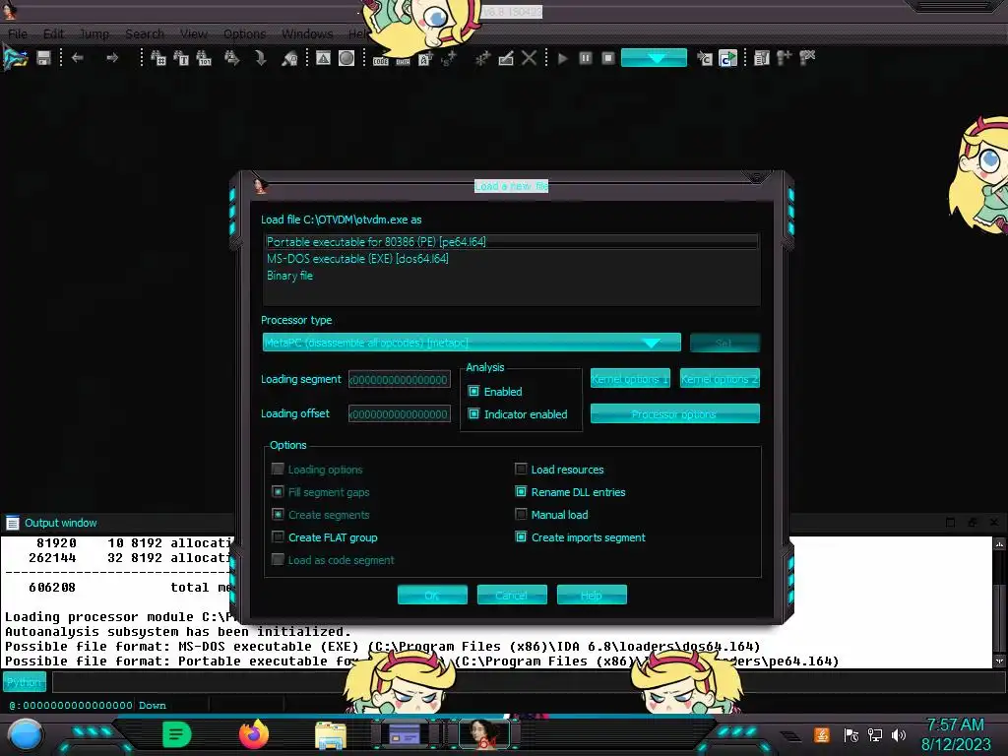
Task: Open the debugger selection dropdown in toolbar
Action: click(654, 58)
